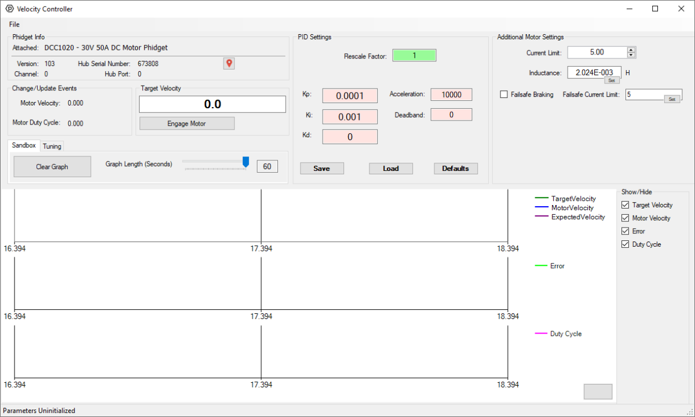
Task: Save the current PID settings
Action: coord(321,168)
